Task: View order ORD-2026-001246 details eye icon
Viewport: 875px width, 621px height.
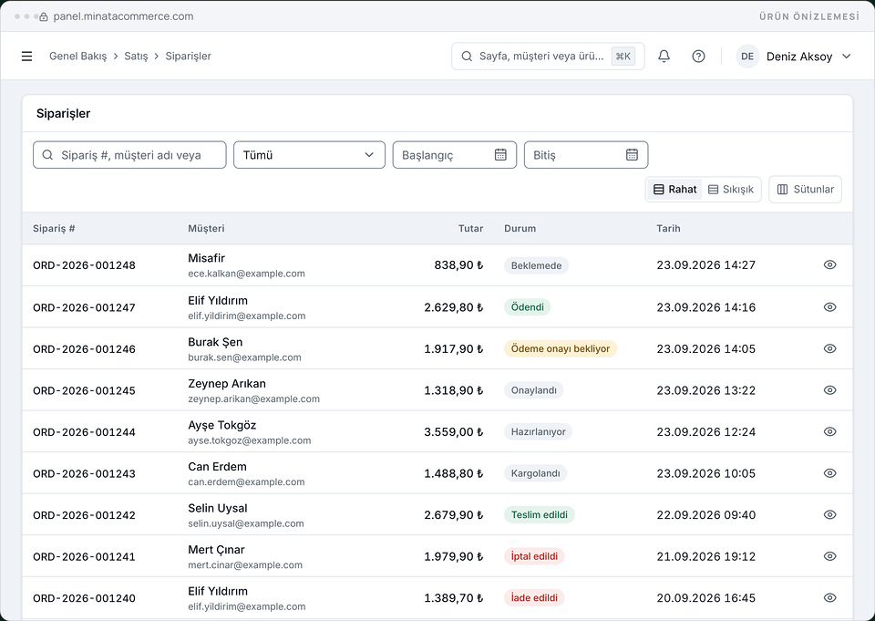Action: pos(829,348)
